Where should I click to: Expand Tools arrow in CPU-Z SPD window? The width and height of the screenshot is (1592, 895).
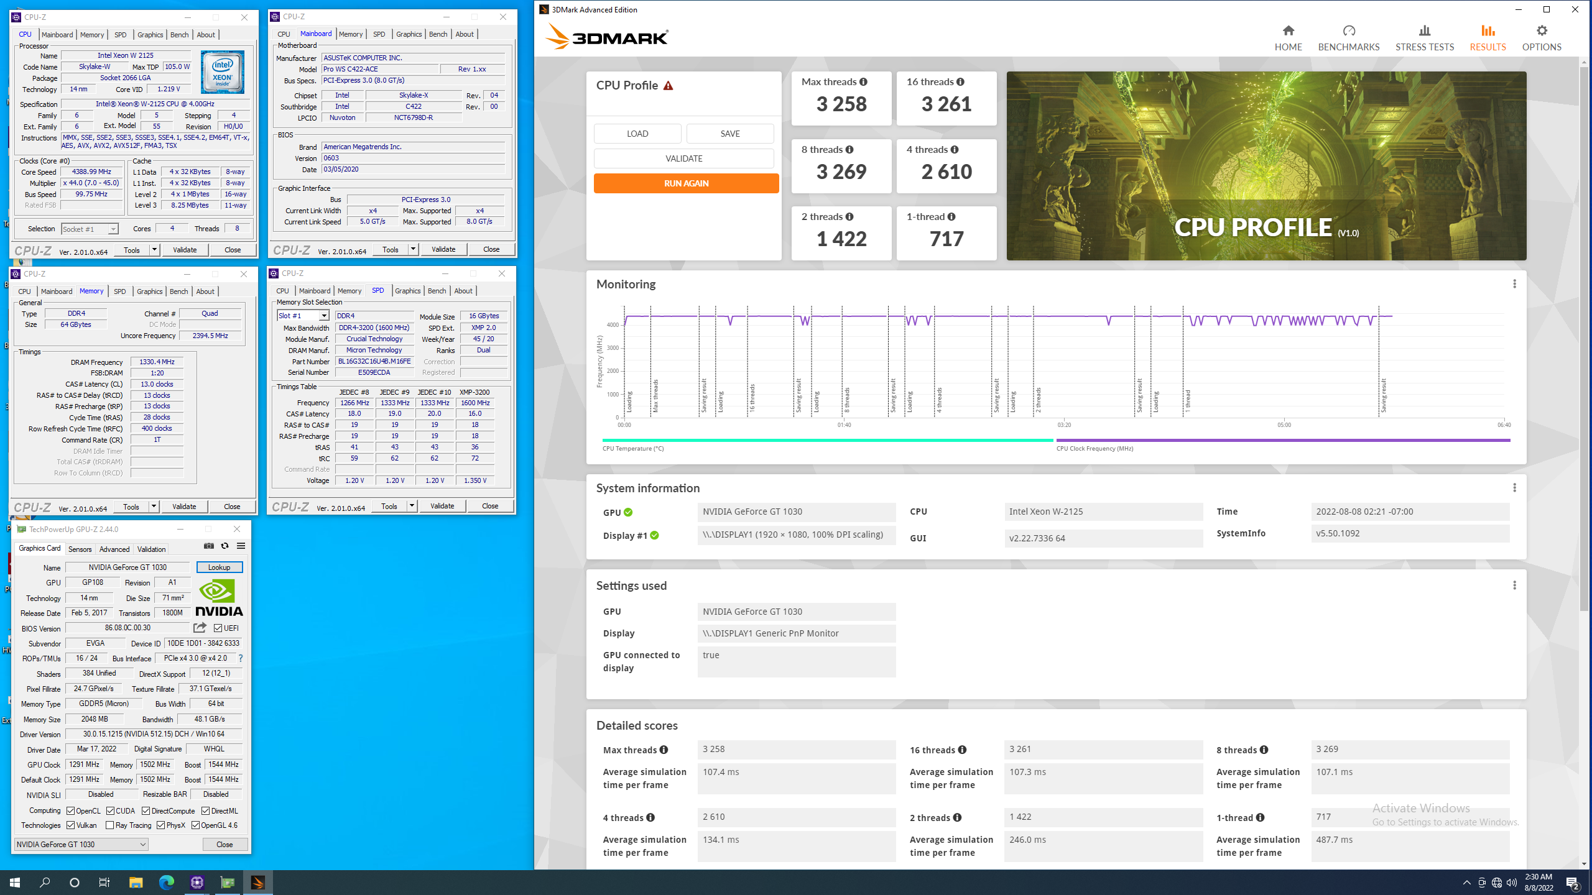(x=412, y=506)
